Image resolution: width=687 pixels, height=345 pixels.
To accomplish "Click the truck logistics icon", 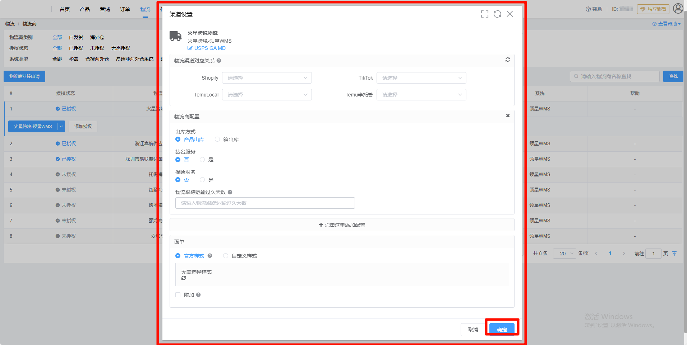I will [176, 36].
